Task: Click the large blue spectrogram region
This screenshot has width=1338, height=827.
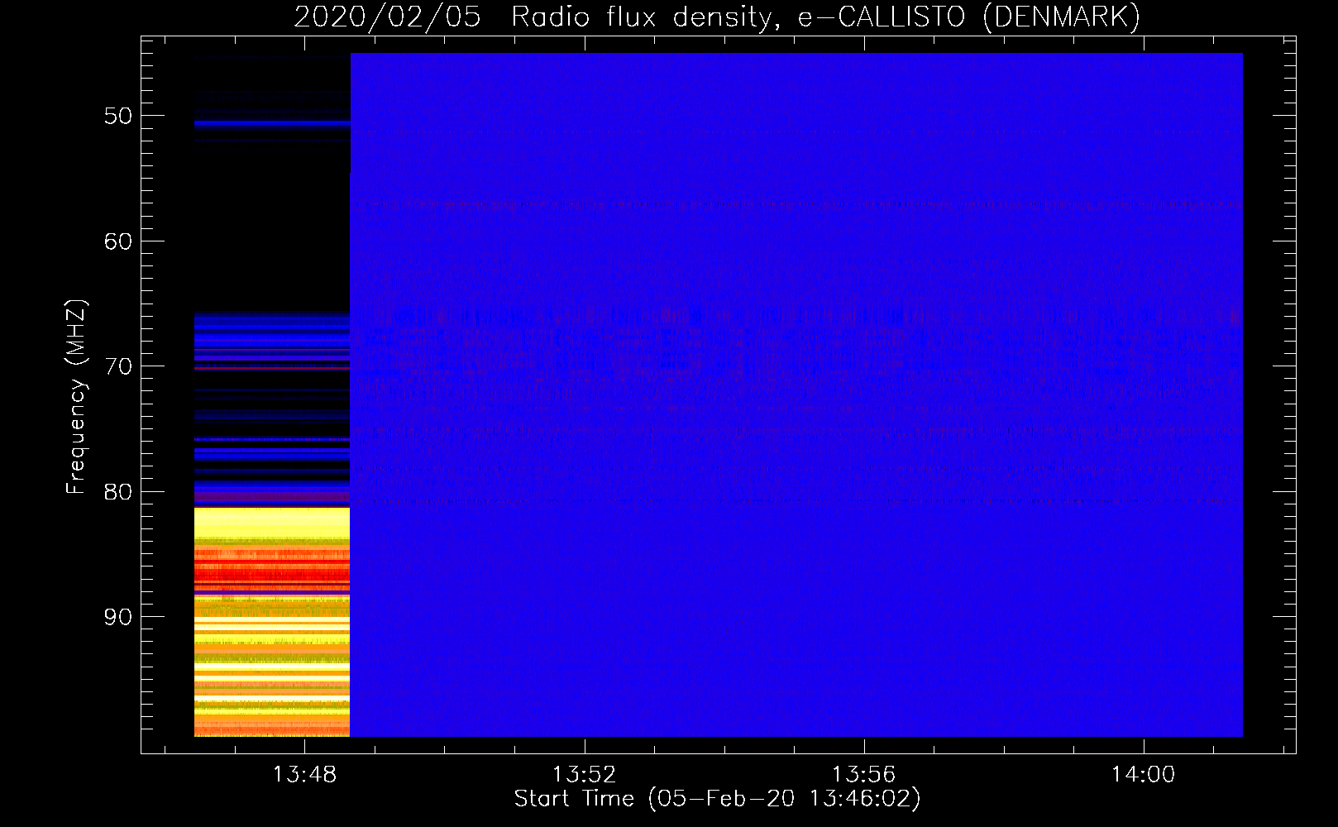Action: (x=796, y=394)
